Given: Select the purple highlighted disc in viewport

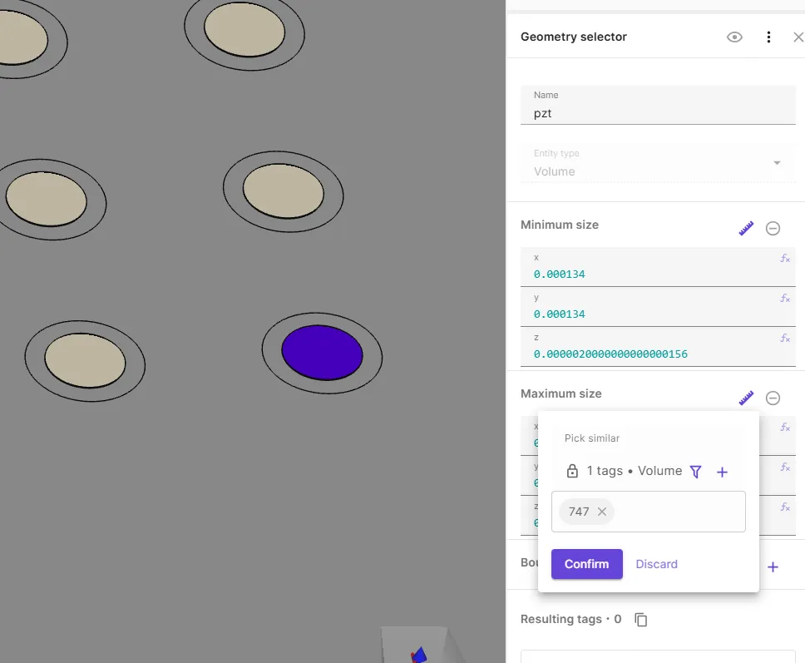Looking at the screenshot, I should click(322, 353).
